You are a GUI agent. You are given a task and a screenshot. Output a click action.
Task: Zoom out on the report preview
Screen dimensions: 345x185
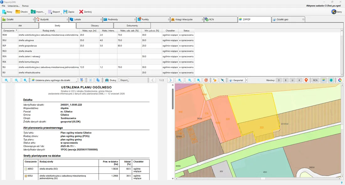(16, 80)
